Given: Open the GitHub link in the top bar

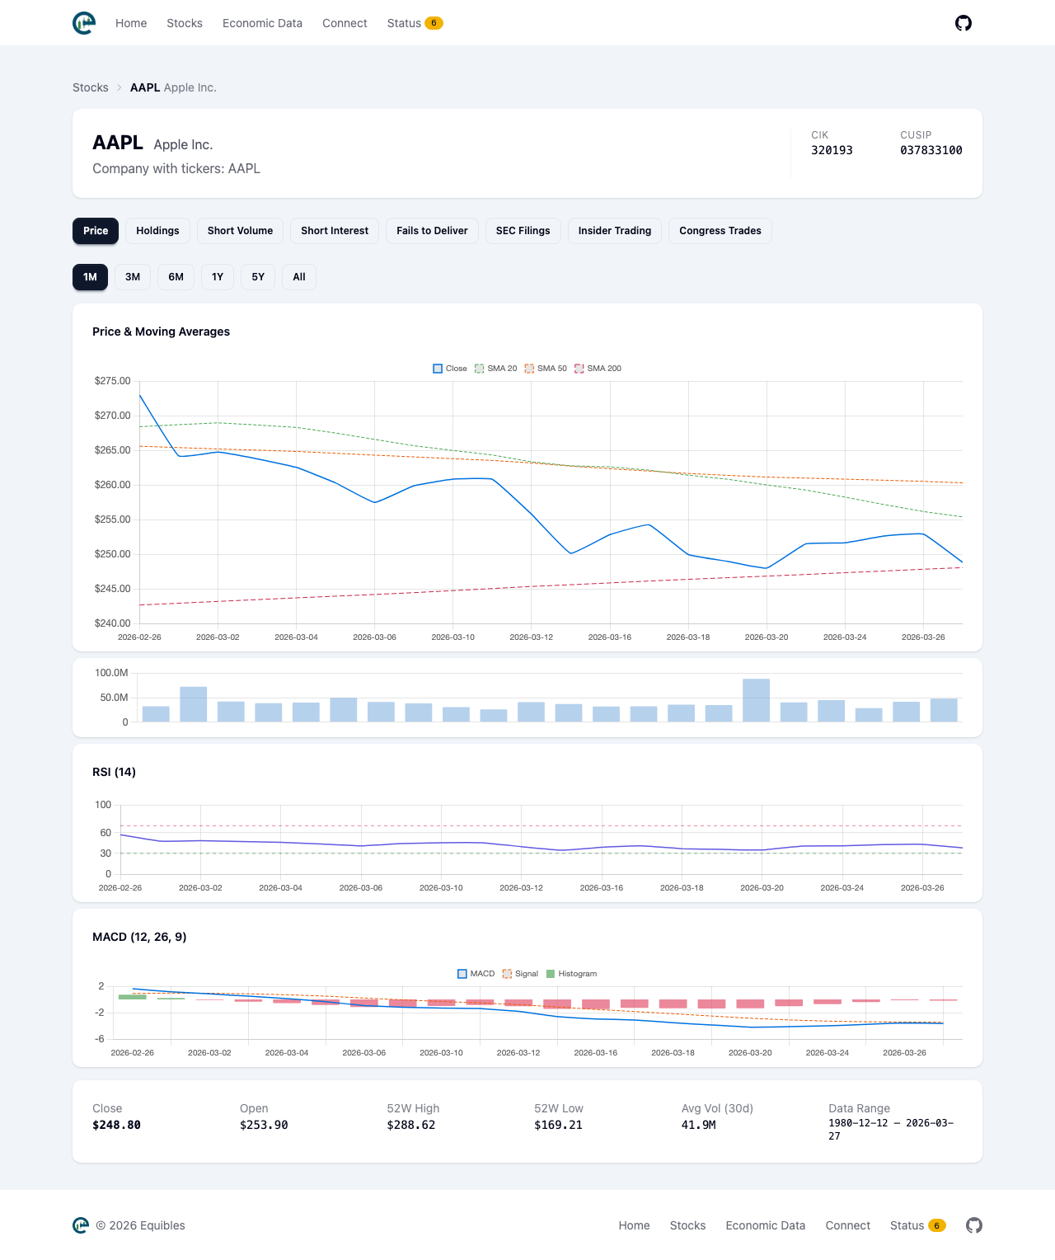Looking at the screenshot, I should tap(963, 23).
